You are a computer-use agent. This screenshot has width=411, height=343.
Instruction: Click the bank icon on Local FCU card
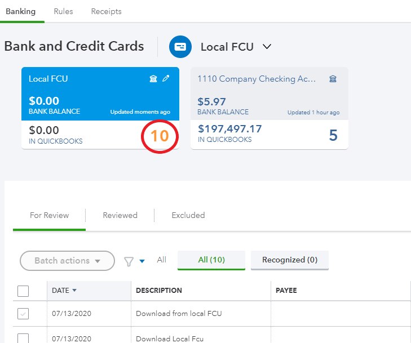pos(153,78)
